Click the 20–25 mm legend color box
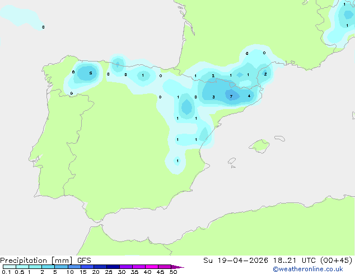355x274 pixels. click(x=100, y=267)
